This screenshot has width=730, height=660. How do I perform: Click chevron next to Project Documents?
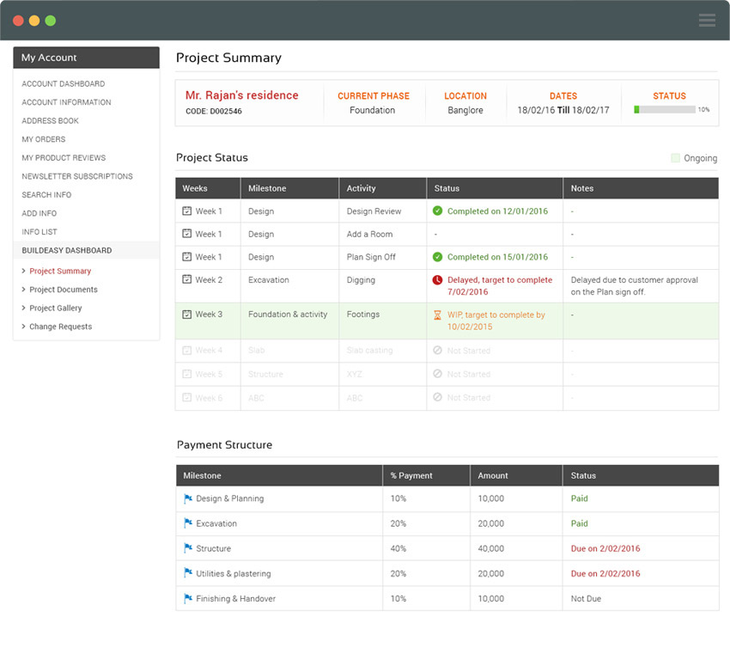(23, 290)
